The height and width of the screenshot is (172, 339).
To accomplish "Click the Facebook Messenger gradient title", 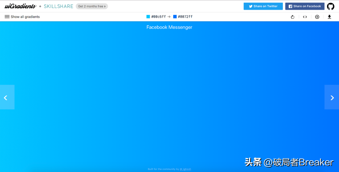I will tap(169, 27).
